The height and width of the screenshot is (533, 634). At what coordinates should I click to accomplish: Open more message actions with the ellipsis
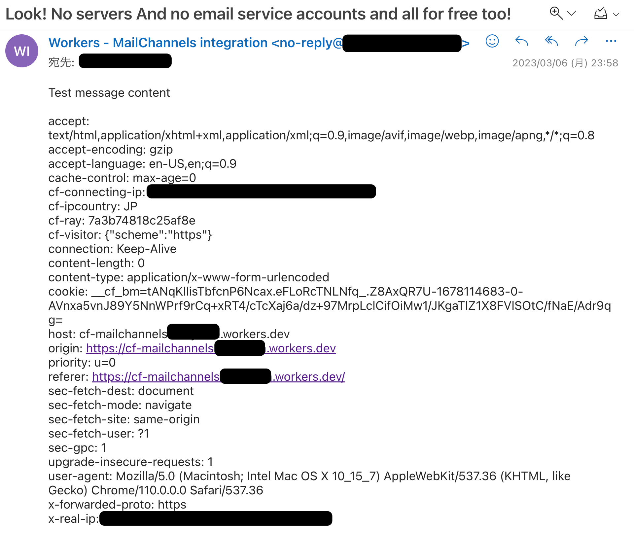(611, 41)
